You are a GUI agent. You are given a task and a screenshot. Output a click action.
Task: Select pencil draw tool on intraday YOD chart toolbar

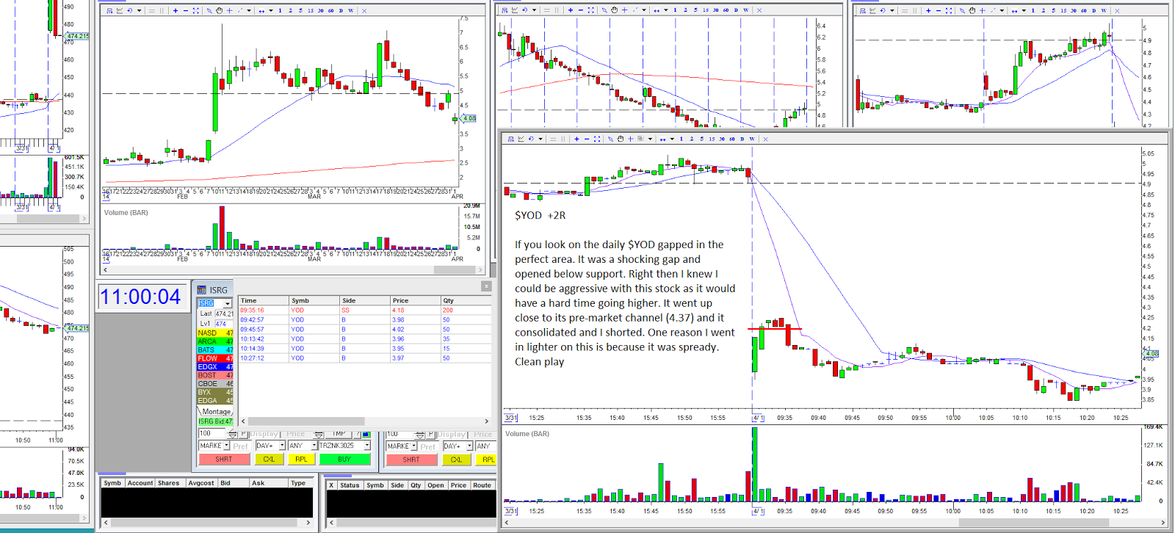[x=610, y=139]
